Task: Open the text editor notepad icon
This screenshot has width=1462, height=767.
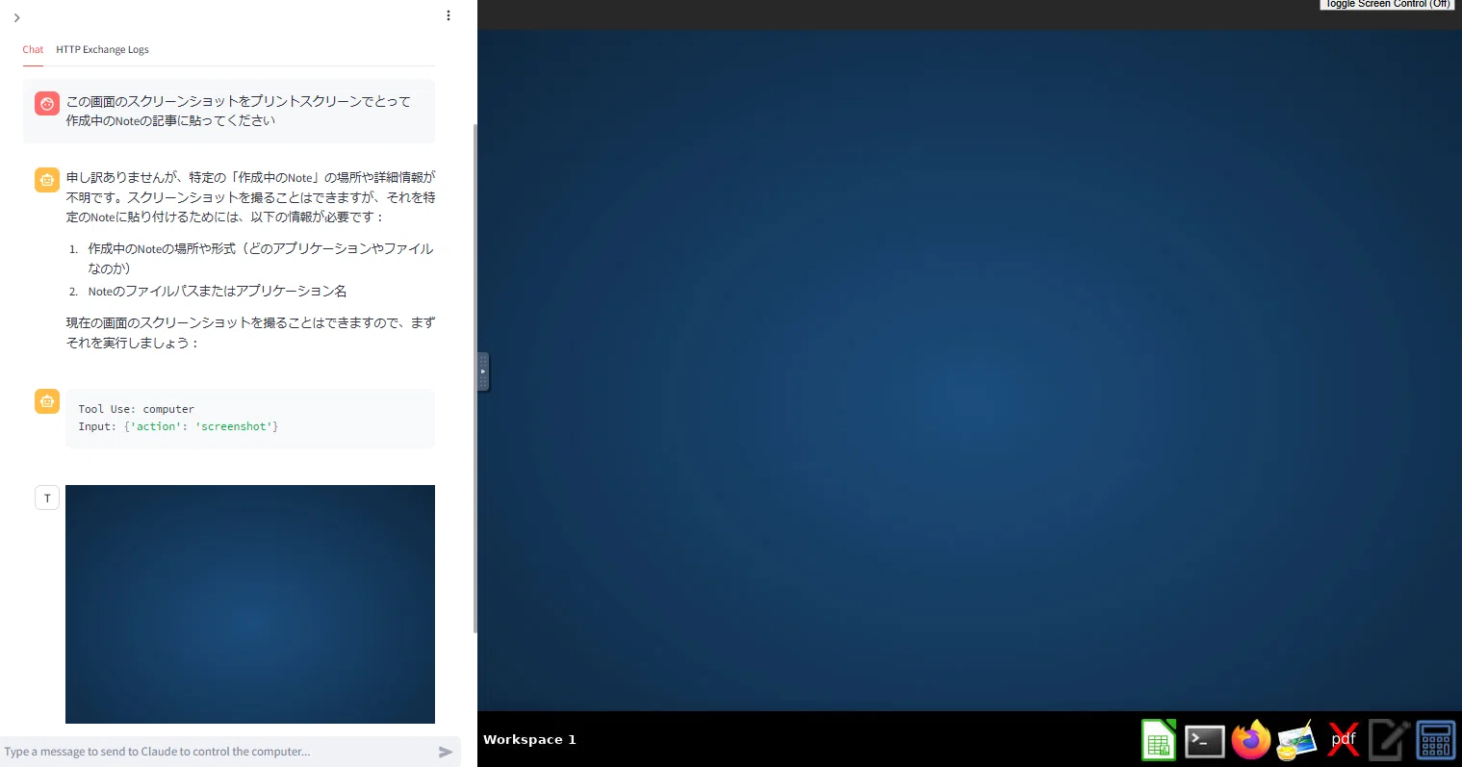Action: coord(1389,740)
